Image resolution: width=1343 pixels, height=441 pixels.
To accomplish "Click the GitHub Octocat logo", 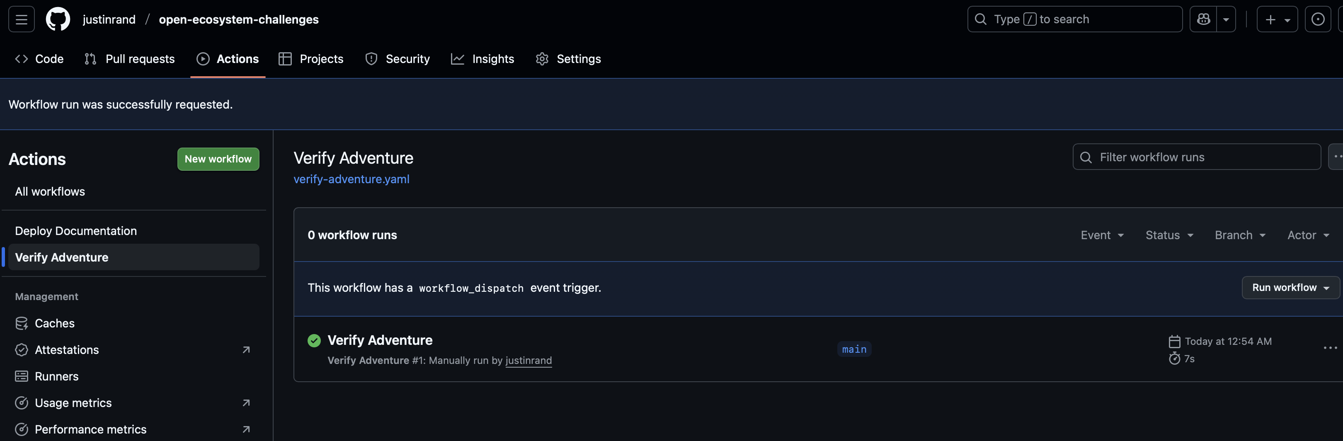I will pos(58,19).
